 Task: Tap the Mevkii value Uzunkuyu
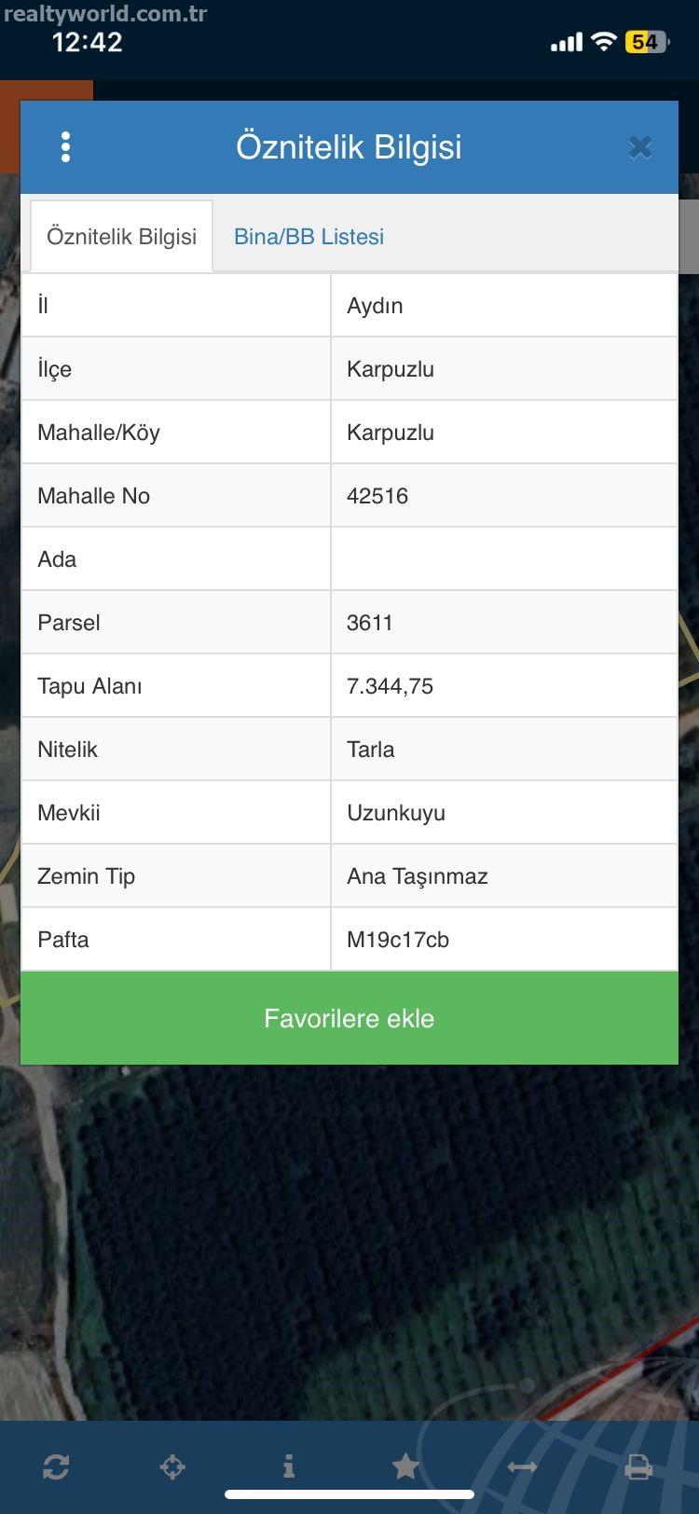coord(396,813)
